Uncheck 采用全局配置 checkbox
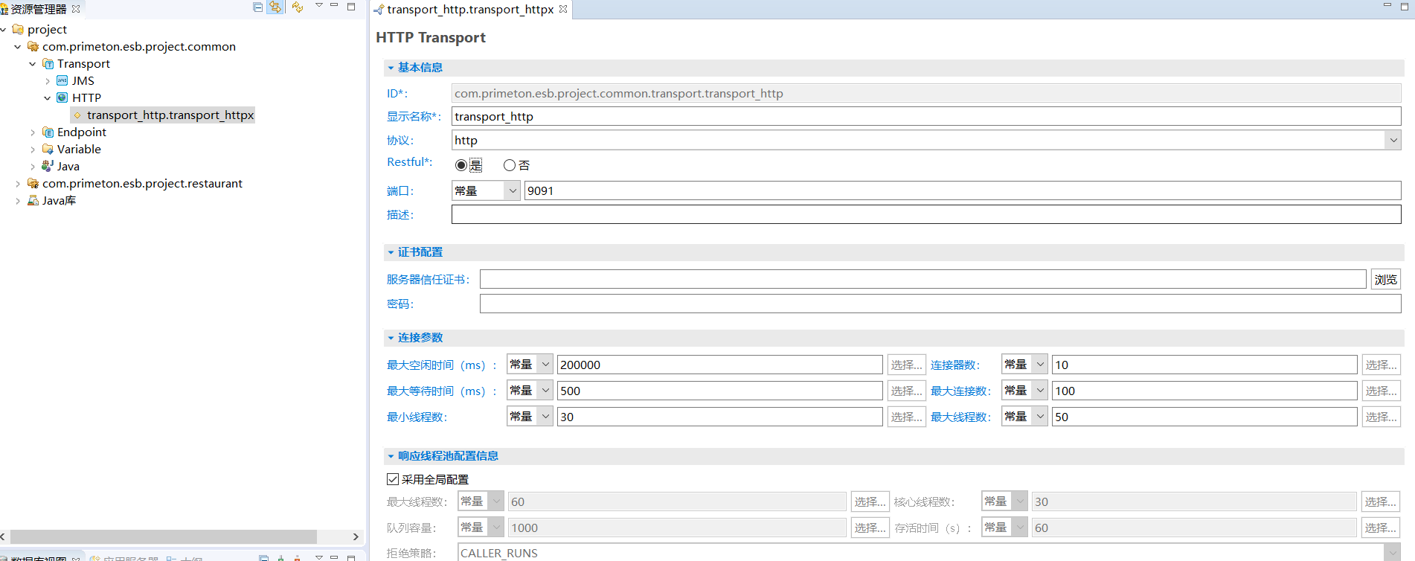This screenshot has width=1415, height=561. click(x=393, y=479)
